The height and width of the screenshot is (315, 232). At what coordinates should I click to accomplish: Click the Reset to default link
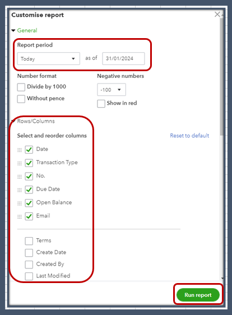click(189, 136)
